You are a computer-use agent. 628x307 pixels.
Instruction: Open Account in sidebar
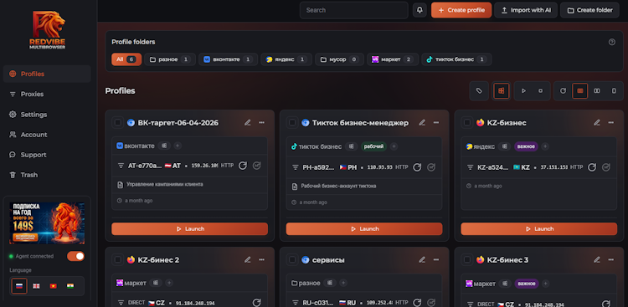(x=47, y=135)
